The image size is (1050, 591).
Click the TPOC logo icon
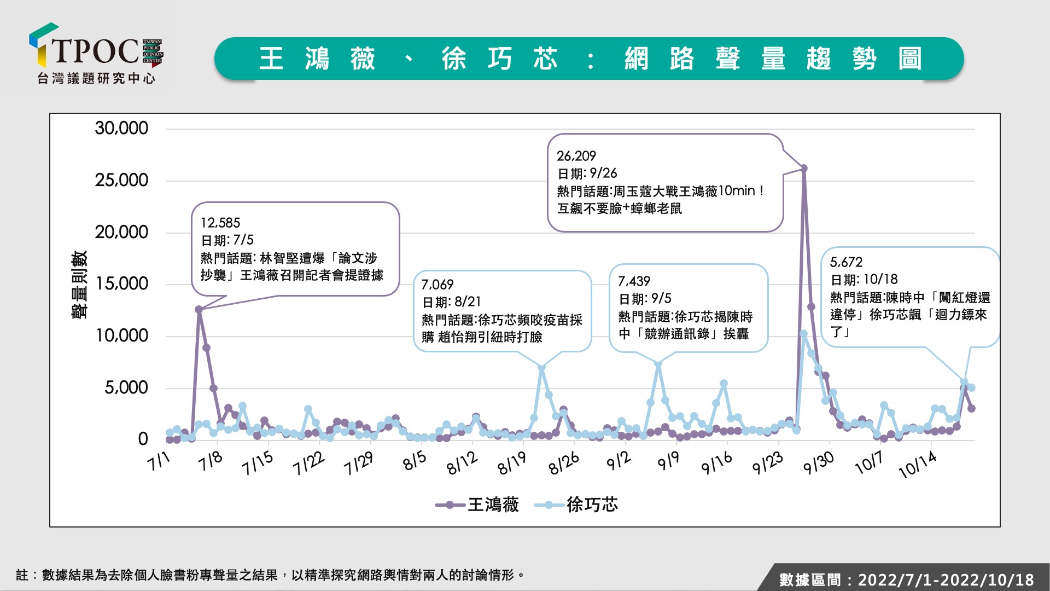pyautogui.click(x=96, y=54)
